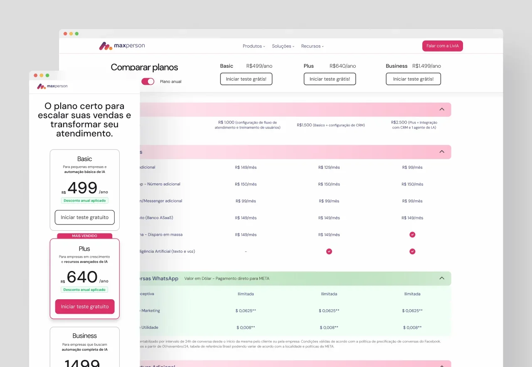Click the 640 price on the Plus card

tap(82, 277)
